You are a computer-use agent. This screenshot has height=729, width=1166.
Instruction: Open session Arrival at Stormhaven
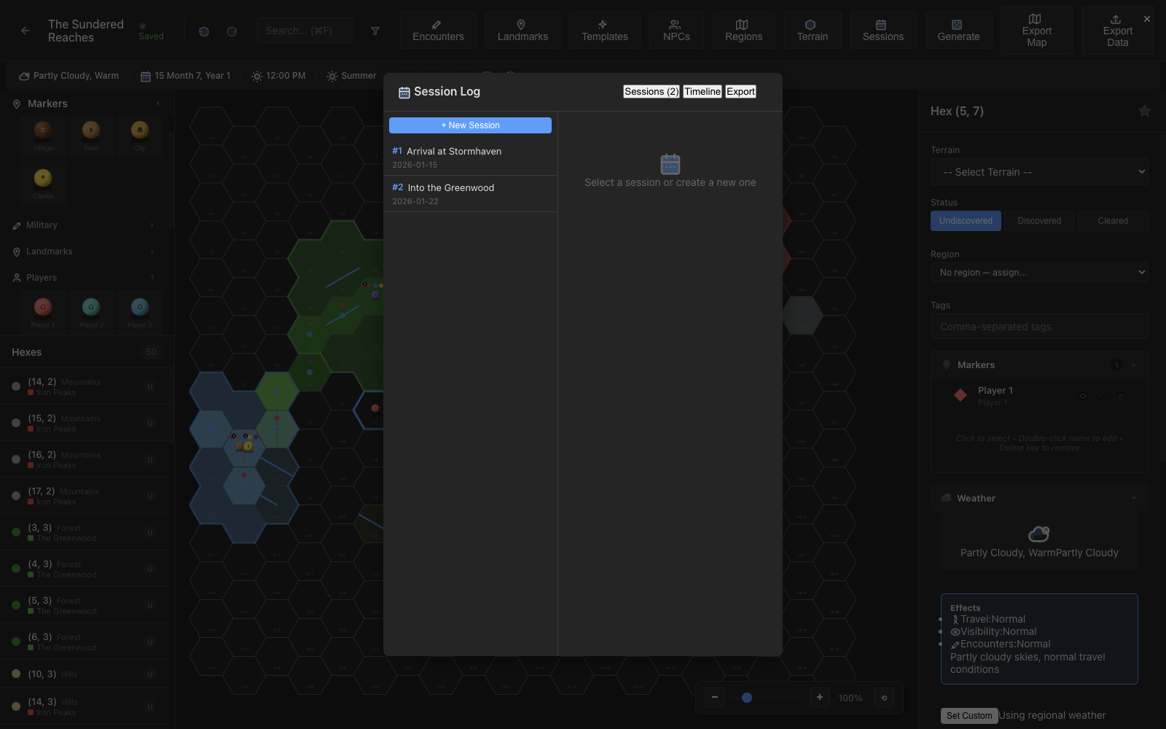470,157
